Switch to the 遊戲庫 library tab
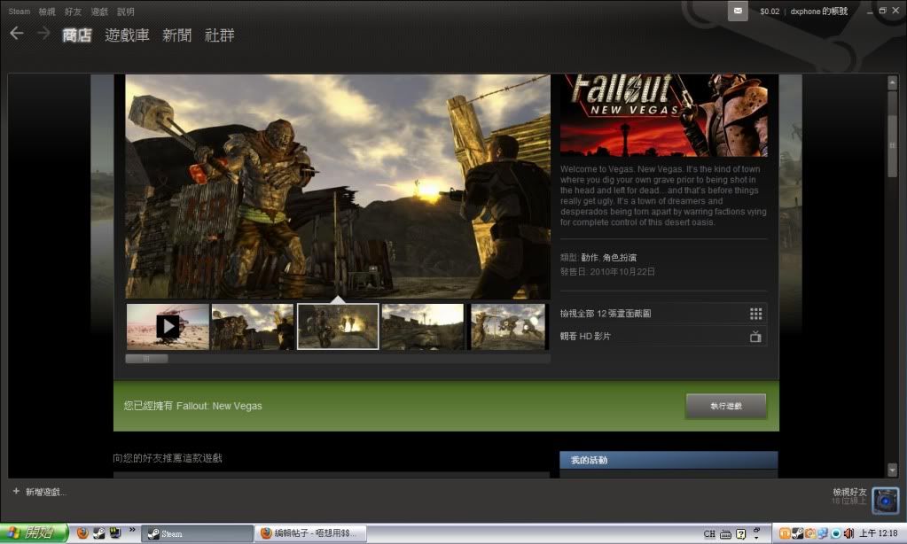The image size is (907, 544). [127, 35]
